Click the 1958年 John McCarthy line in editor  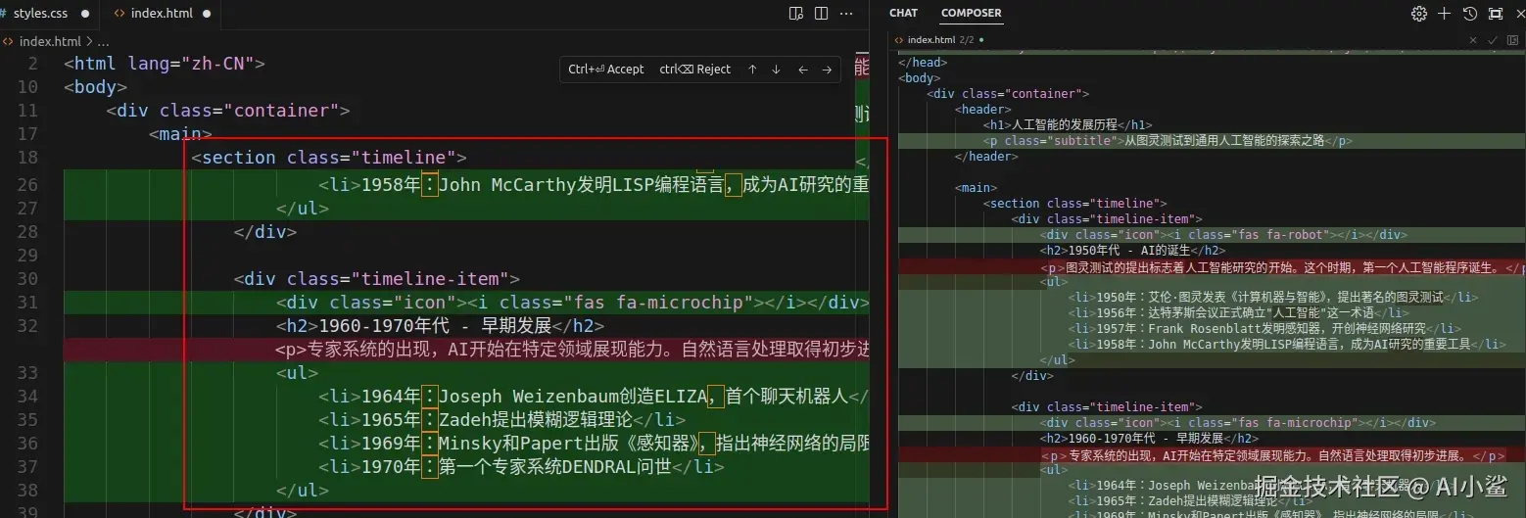(x=594, y=185)
